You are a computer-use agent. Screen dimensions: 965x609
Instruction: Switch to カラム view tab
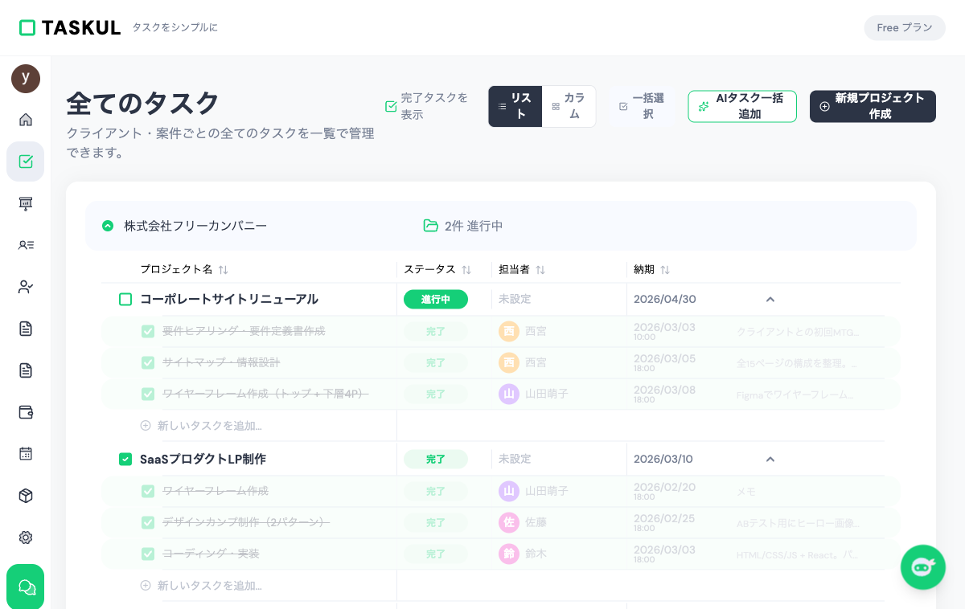[x=569, y=106]
